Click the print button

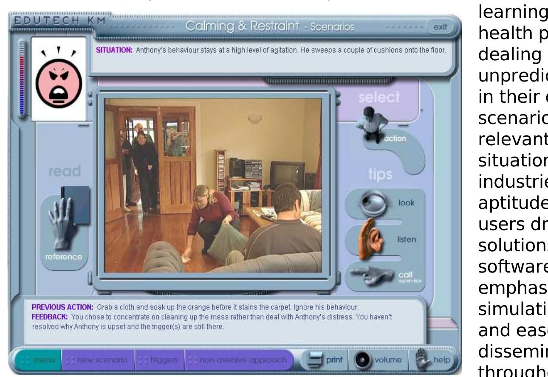pos(325,361)
